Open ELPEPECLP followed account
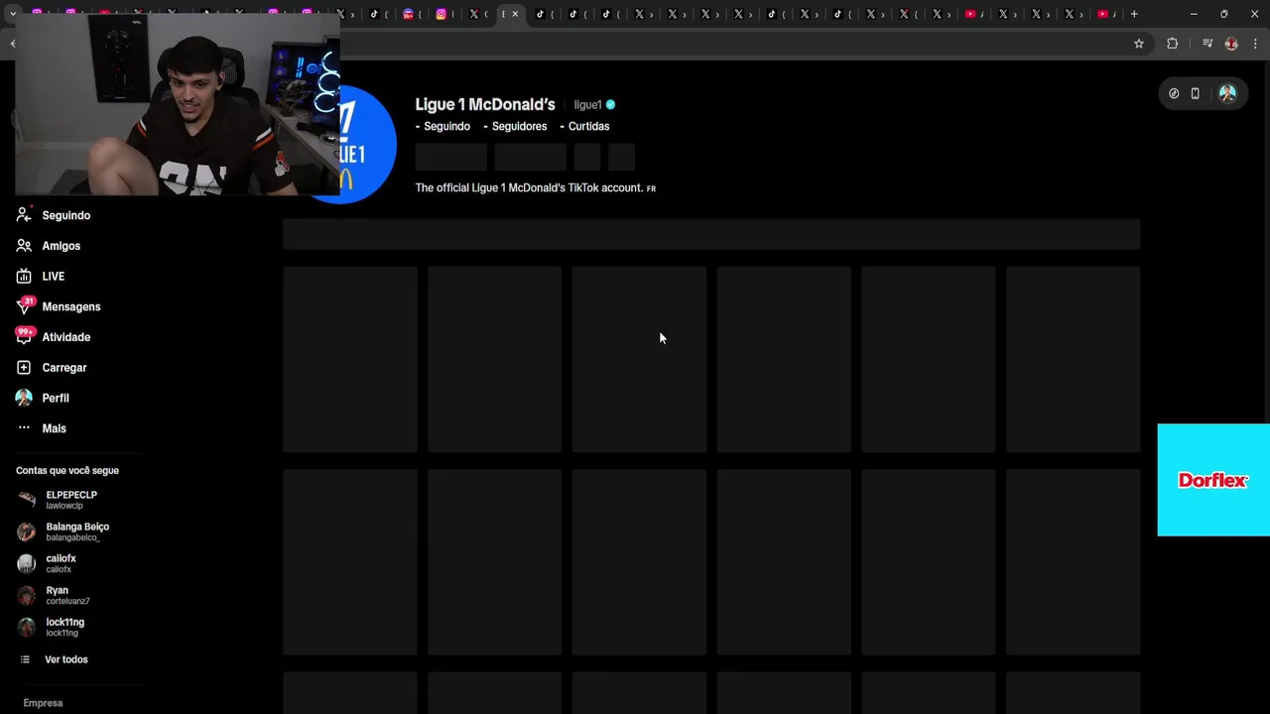The image size is (1270, 714). point(70,500)
